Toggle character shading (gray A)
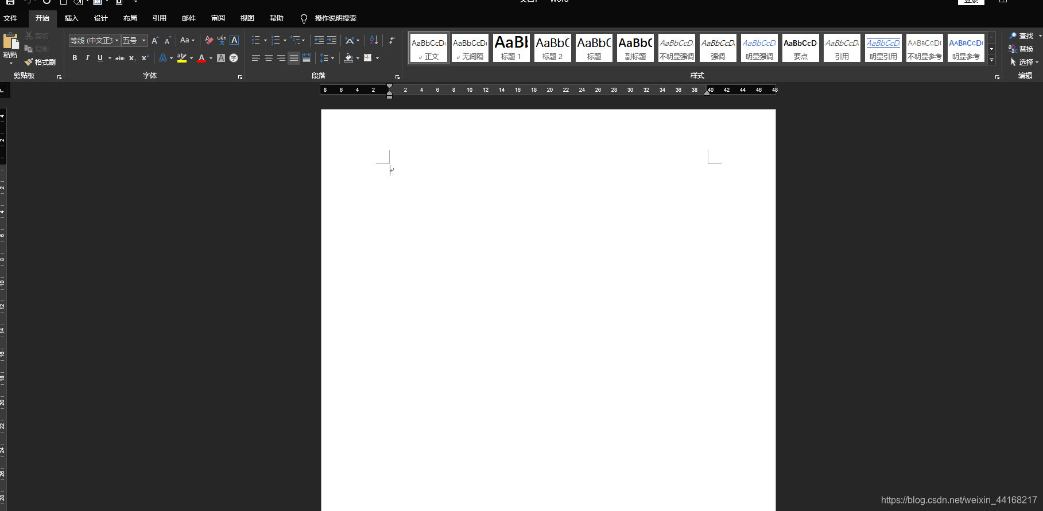Image resolution: width=1043 pixels, height=511 pixels. point(221,58)
